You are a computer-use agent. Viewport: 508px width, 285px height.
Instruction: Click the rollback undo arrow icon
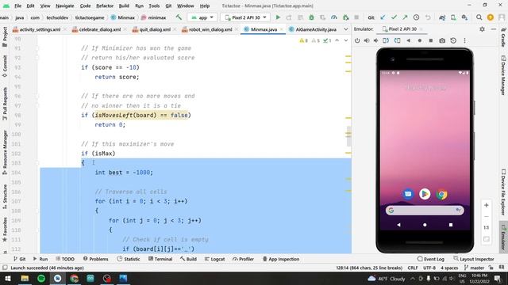click(x=428, y=17)
